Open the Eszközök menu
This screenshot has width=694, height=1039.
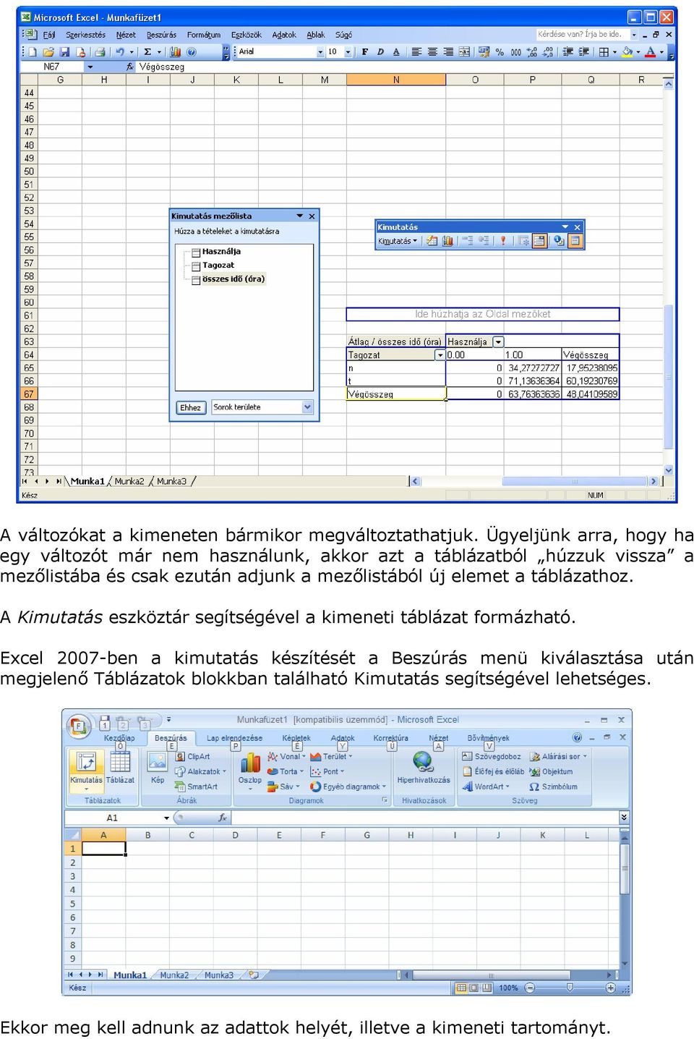(x=247, y=35)
